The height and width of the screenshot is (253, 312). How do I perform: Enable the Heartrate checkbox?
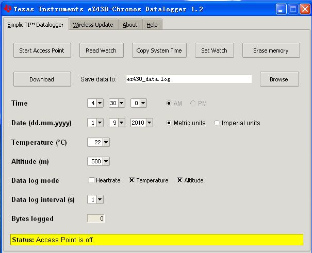tap(91, 180)
